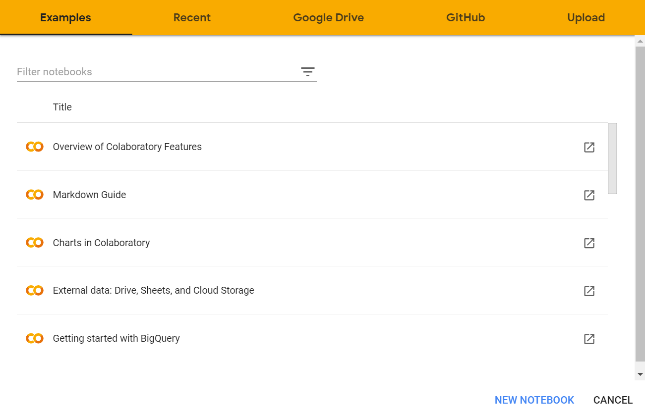645x416 pixels.
Task: Open External data notebook in new tab icon
Action: coord(589,291)
